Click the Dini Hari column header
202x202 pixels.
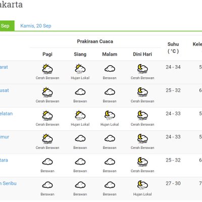pyautogui.click(x=142, y=54)
